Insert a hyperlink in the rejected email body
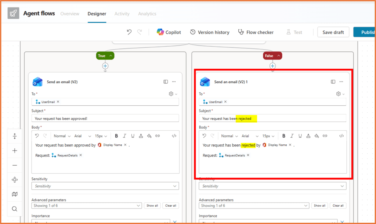376x224 pixels. [325, 136]
